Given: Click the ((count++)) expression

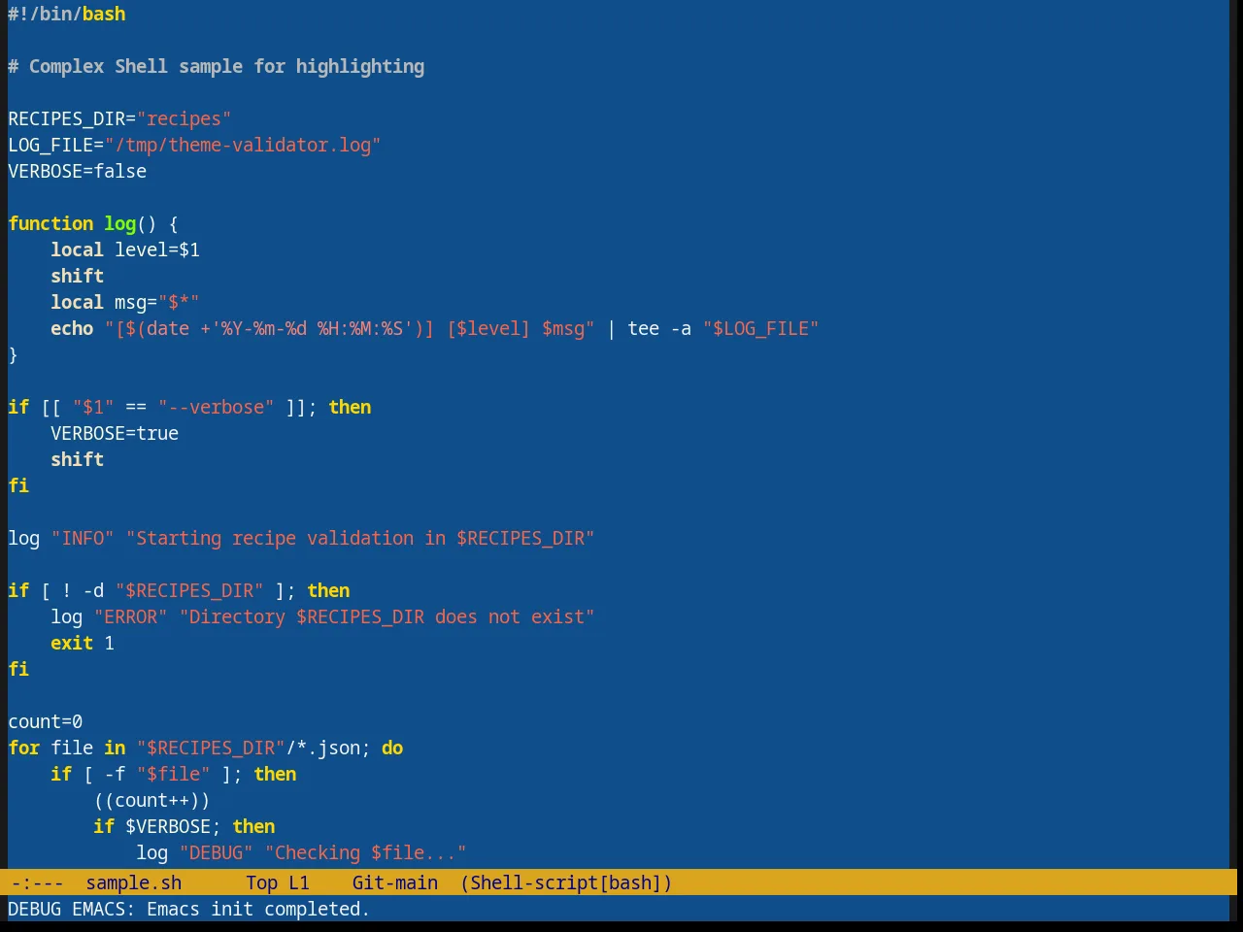Looking at the screenshot, I should (x=152, y=800).
